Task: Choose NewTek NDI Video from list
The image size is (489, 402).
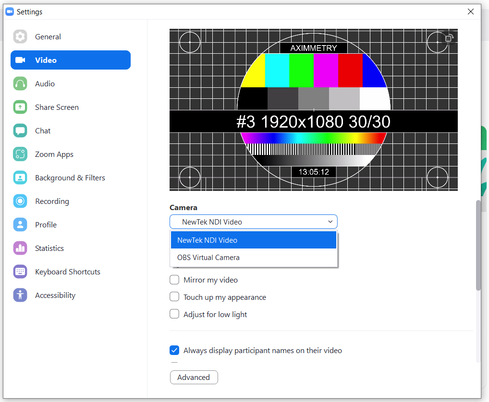Action: 254,240
